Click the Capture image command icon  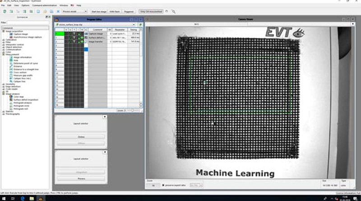tap(11, 34)
